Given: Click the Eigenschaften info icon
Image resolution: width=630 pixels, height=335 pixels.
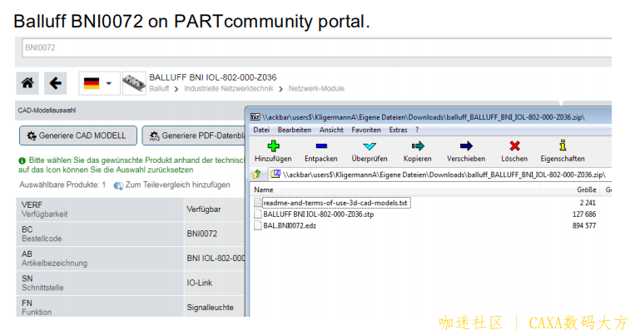Looking at the screenshot, I should coord(563,145).
